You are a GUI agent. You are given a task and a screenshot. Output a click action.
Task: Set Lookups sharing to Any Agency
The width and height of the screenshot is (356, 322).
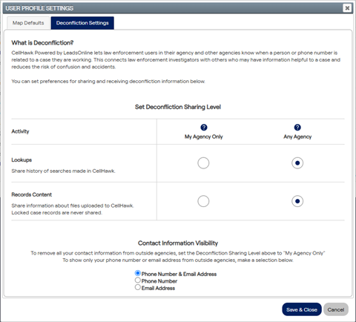tap(297, 163)
